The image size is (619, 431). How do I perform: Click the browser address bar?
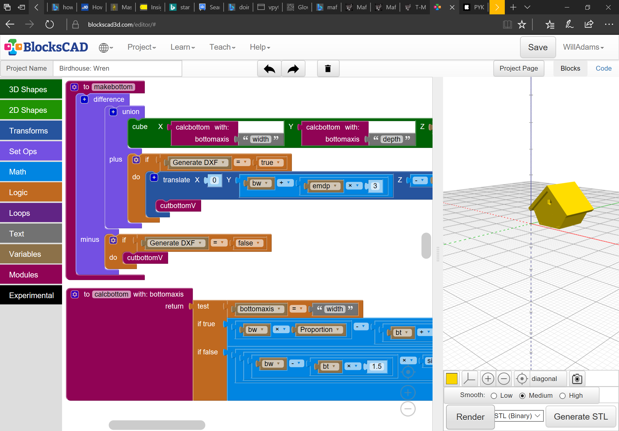click(122, 25)
